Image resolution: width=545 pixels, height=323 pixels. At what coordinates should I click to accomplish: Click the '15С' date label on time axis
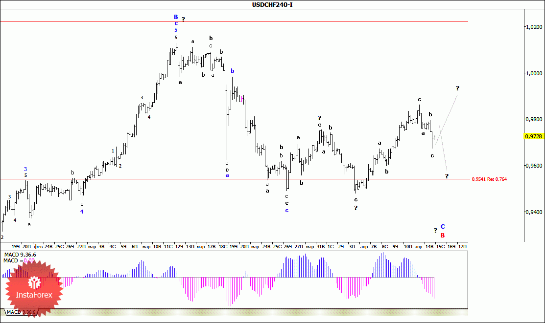coord(440,247)
